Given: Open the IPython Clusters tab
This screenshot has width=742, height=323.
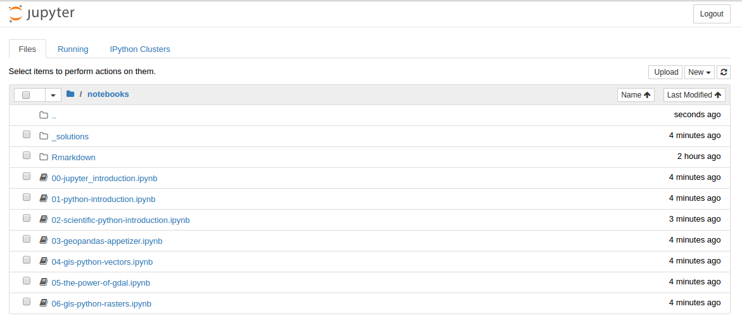Looking at the screenshot, I should pyautogui.click(x=140, y=49).
